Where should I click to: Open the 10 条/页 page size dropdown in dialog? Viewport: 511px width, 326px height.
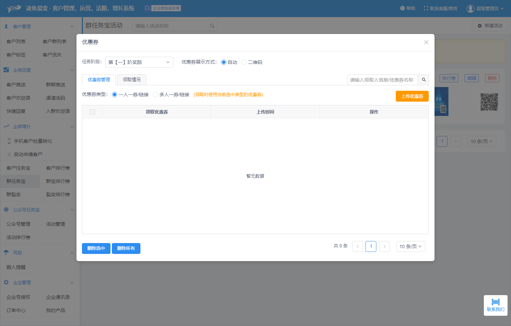tap(410, 246)
